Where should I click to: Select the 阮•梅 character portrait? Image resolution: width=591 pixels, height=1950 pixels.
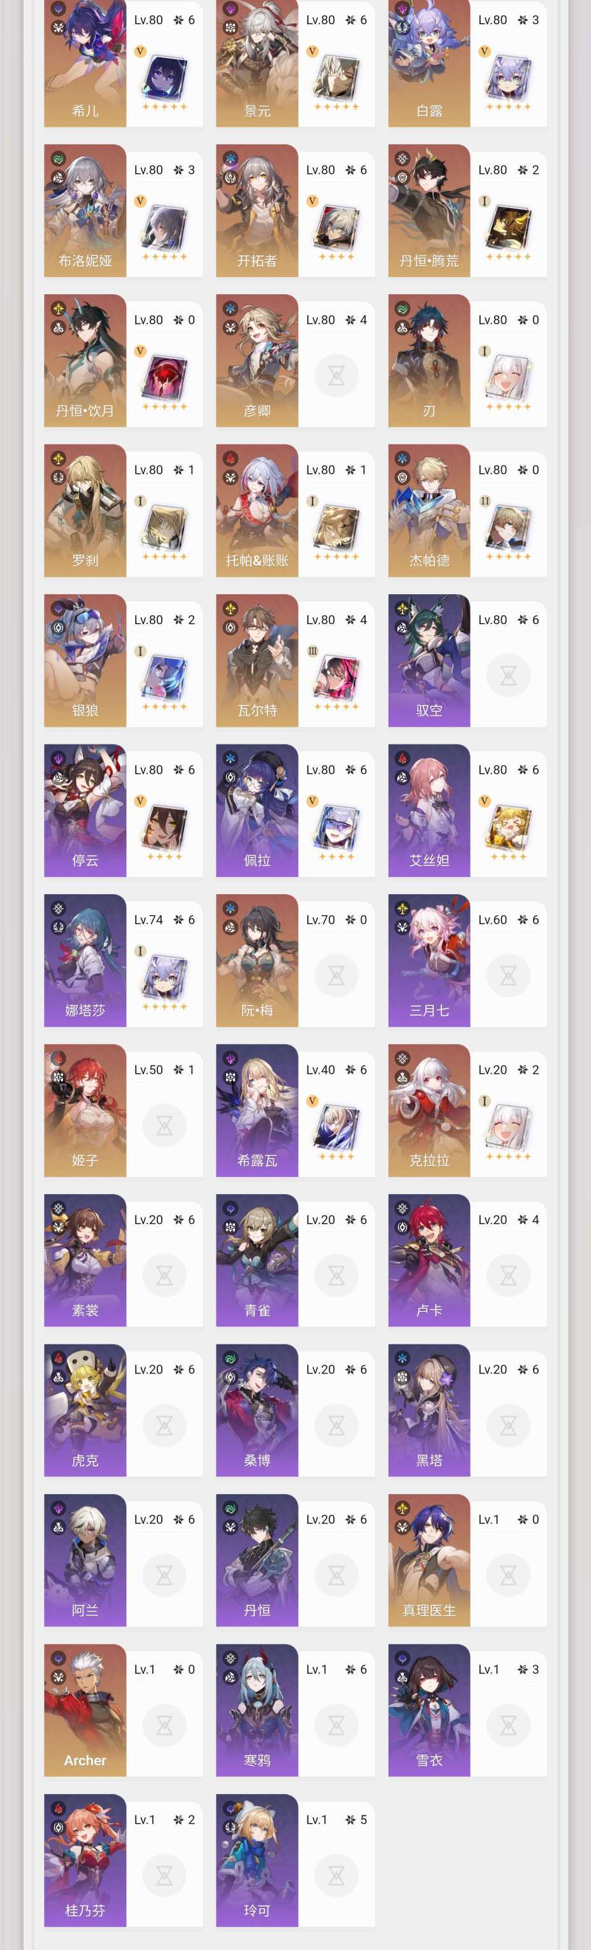point(257,960)
